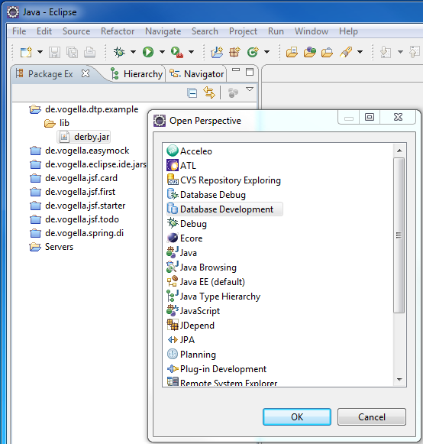423x444 pixels.
Task: Click the New Java Package toolbar icon
Action: tap(234, 52)
